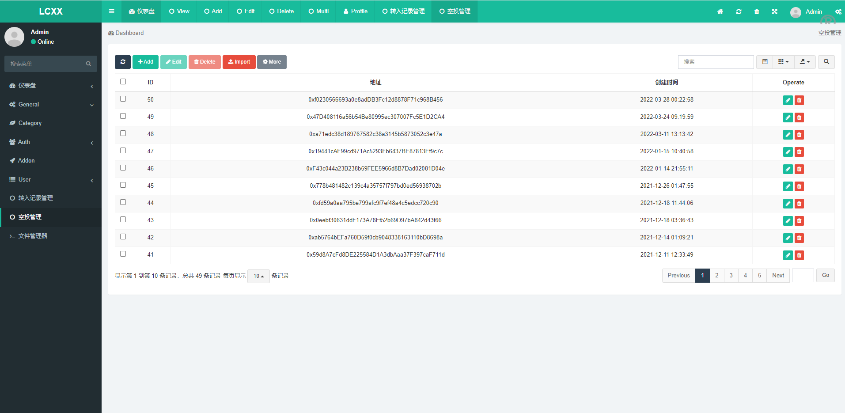Viewport: 845px width, 413px height.
Task: Check the checkbox for row 48
Action: [x=123, y=133]
